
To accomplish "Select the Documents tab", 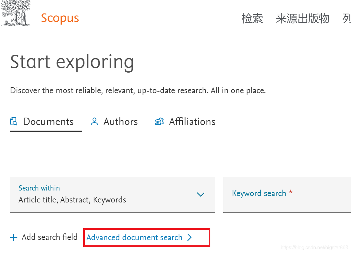I will [48, 121].
